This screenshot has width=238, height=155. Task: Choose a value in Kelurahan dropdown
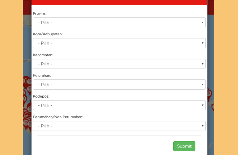tap(119, 85)
